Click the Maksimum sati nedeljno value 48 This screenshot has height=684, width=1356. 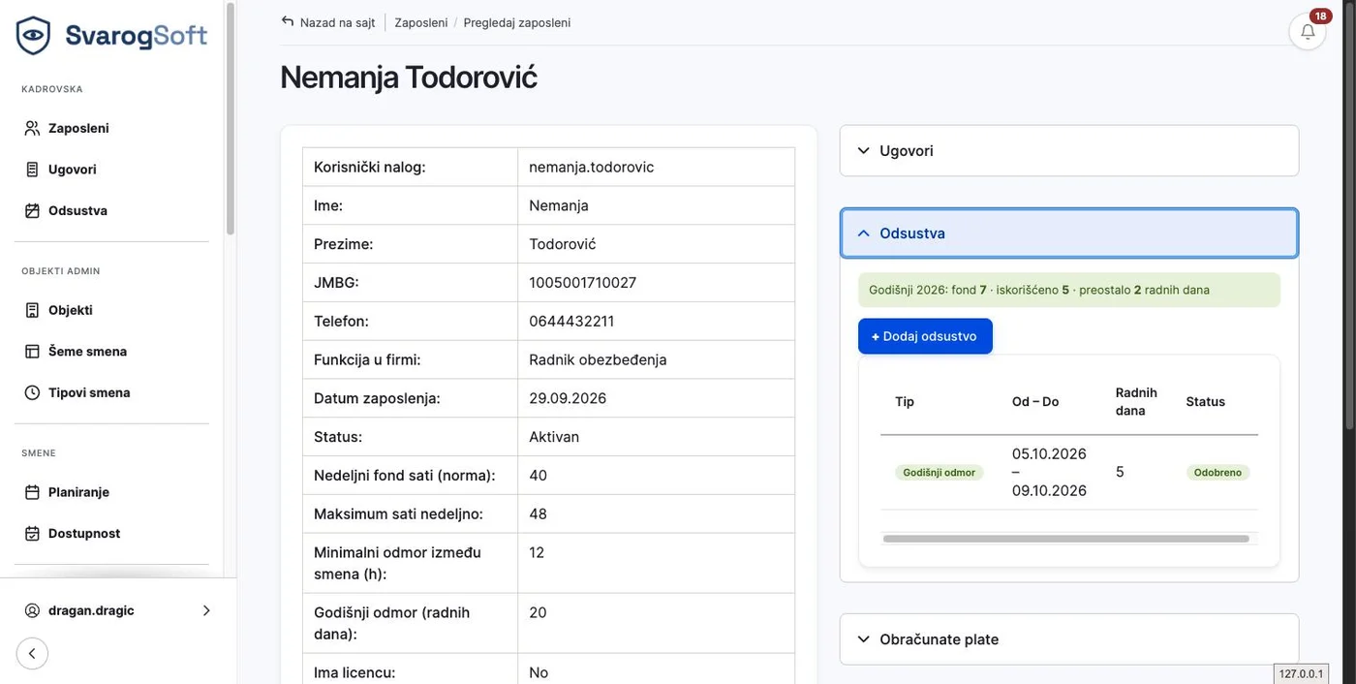(538, 513)
